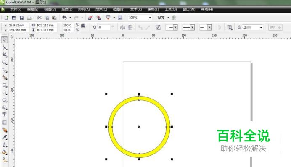Select the Crop tool in the toolbox
The height and width of the screenshot is (167, 291).
pos(5,55)
